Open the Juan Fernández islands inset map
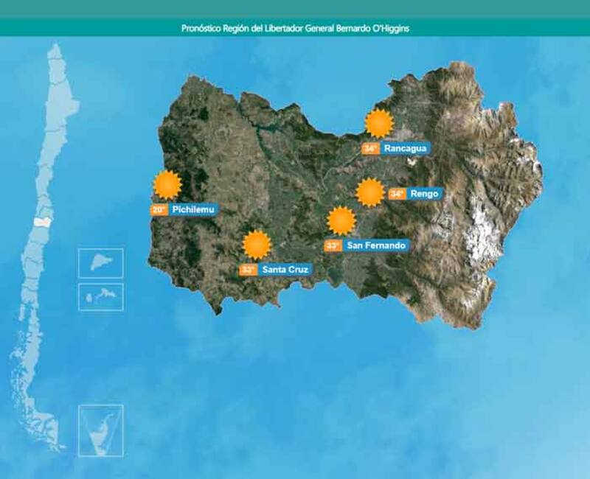Image resolution: width=590 pixels, height=479 pixels. point(101,297)
